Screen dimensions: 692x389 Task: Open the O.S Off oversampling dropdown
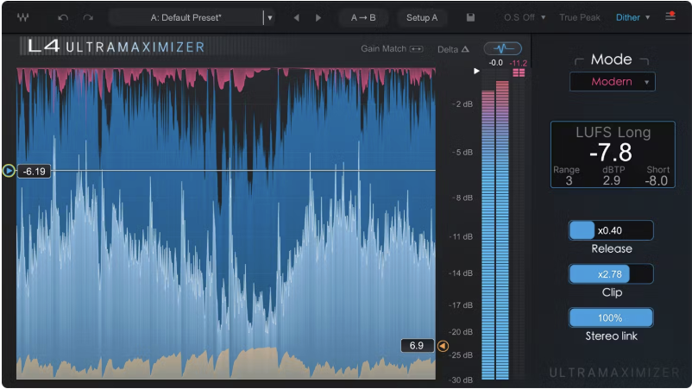pyautogui.click(x=525, y=17)
